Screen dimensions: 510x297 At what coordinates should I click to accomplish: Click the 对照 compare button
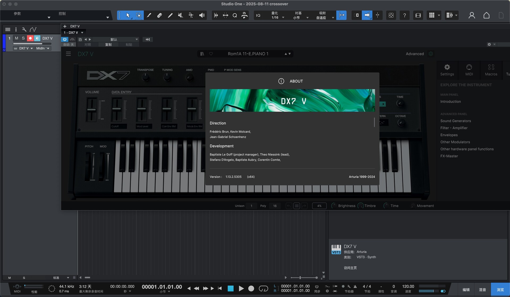88,45
